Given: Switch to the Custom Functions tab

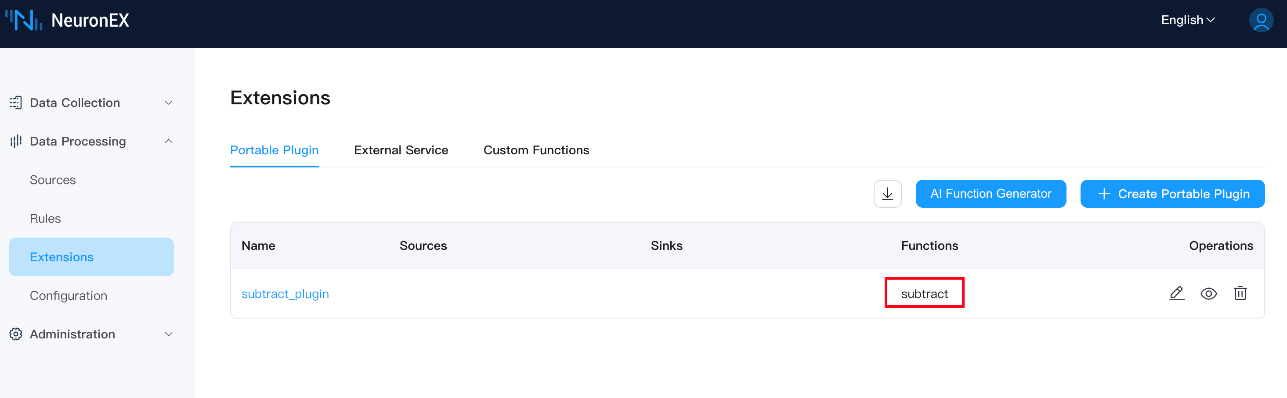Looking at the screenshot, I should [536, 150].
